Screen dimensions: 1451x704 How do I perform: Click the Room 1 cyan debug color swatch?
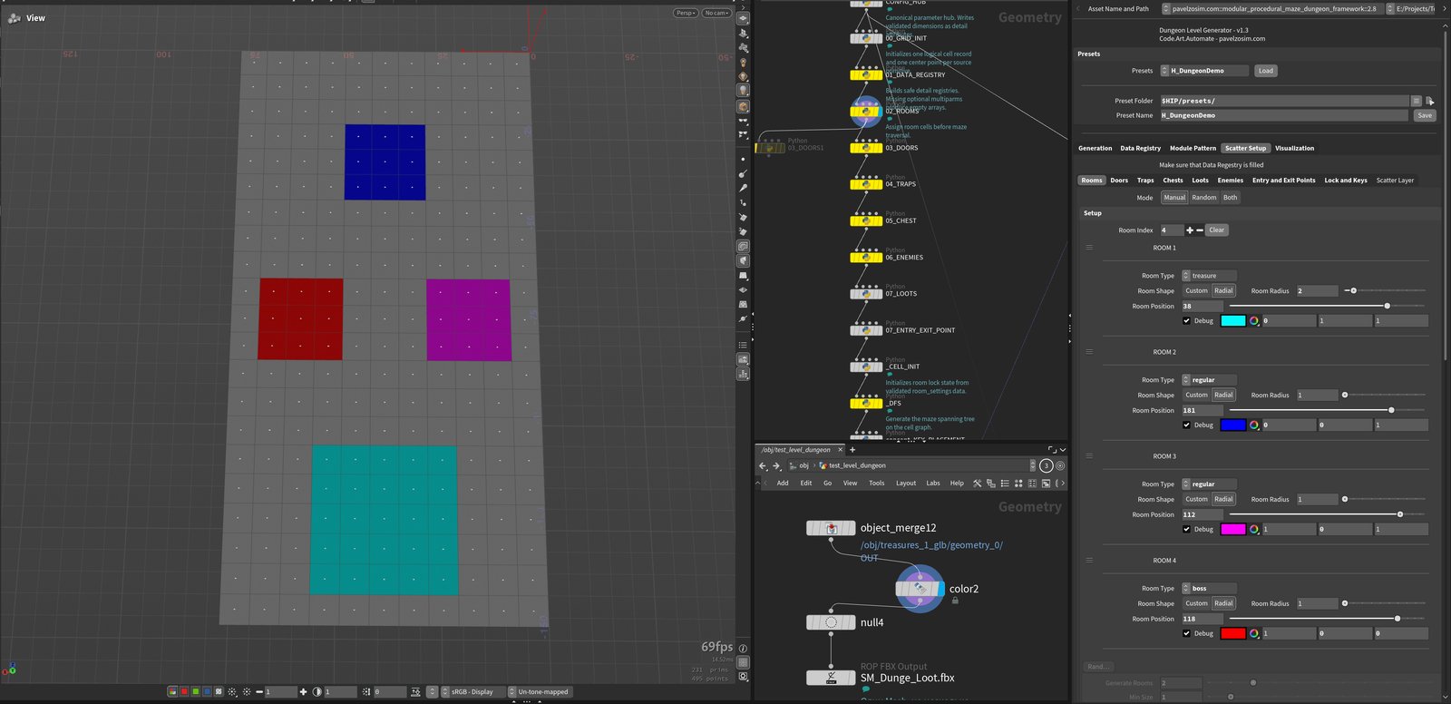pyautogui.click(x=1233, y=321)
